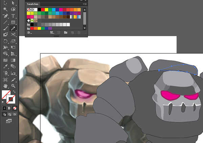Select the Blend tool
203x143 pixels.
tap(13, 66)
